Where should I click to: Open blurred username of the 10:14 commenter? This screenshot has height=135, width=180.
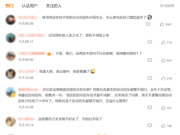(26, 119)
